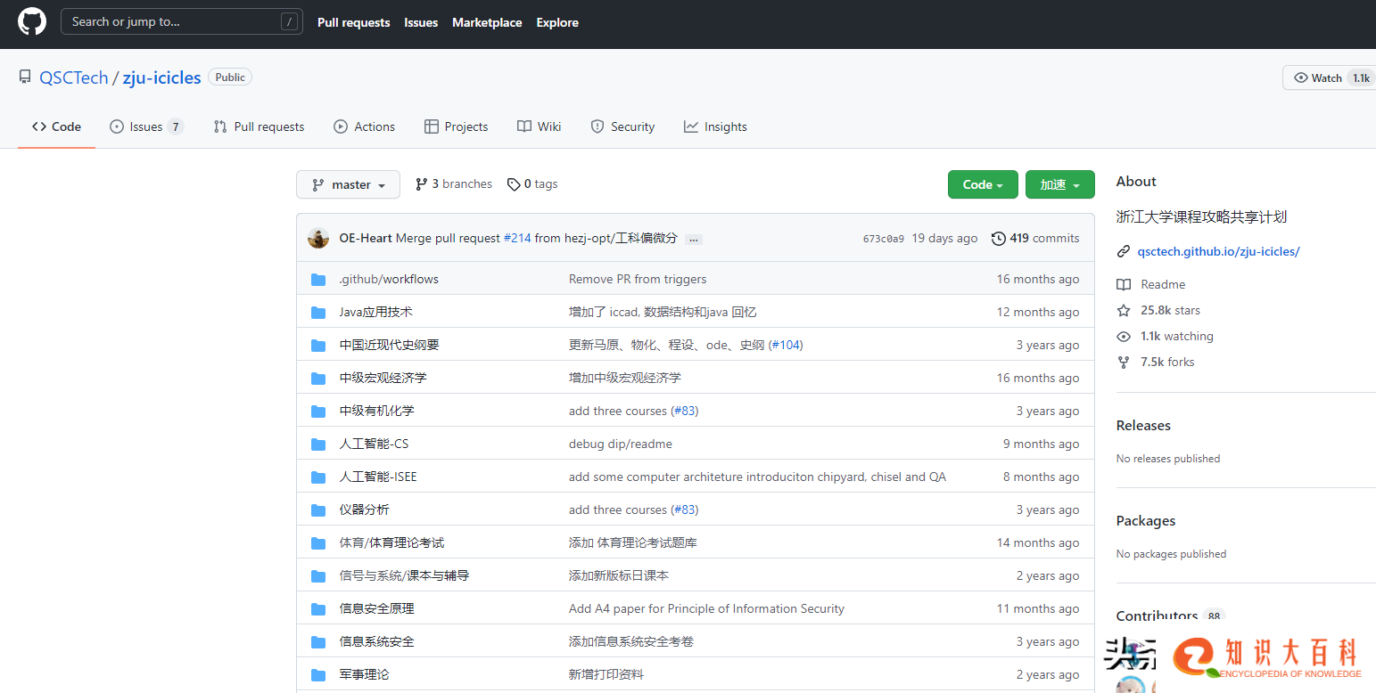Switch to the Pull requests repository tab
Image resolution: width=1376 pixels, height=693 pixels.
[x=260, y=126]
